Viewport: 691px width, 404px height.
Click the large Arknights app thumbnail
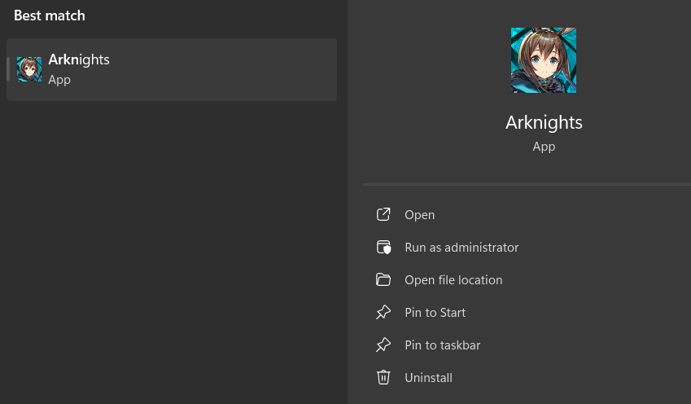click(544, 60)
